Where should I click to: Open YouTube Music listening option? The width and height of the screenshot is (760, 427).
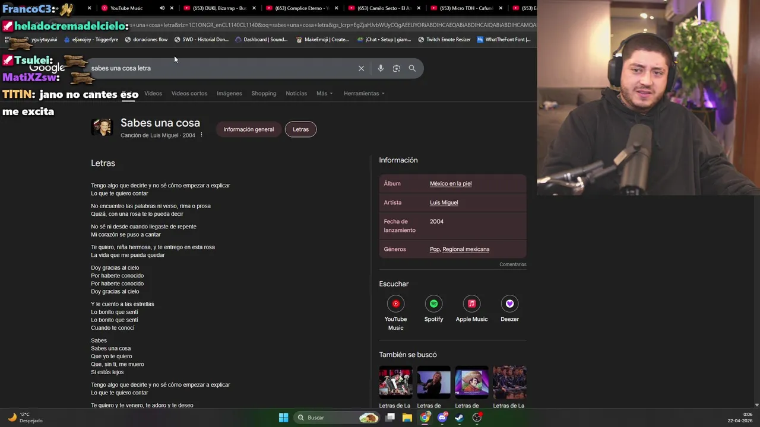tap(395, 313)
